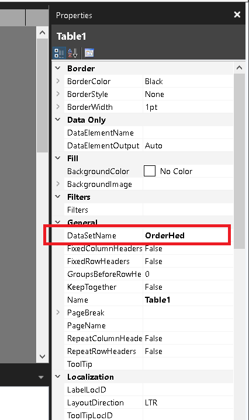Select the DataSetName OrderHed value field
The height and width of the screenshot is (420, 249).
[x=188, y=235]
